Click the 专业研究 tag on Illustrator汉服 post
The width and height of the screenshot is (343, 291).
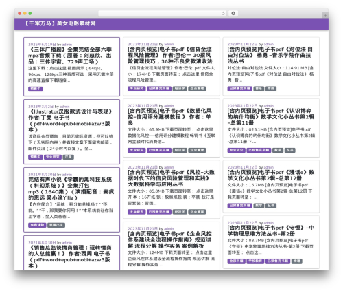click(x=53, y=157)
